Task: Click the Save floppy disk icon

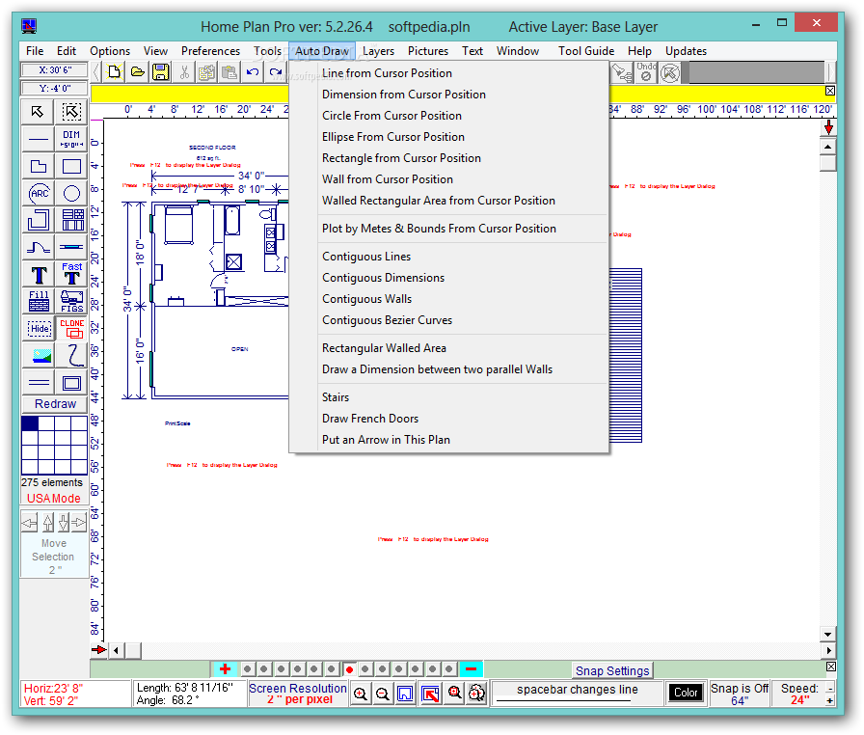Action: [x=160, y=72]
